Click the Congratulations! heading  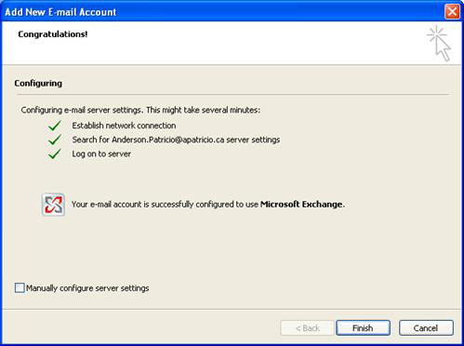[53, 34]
